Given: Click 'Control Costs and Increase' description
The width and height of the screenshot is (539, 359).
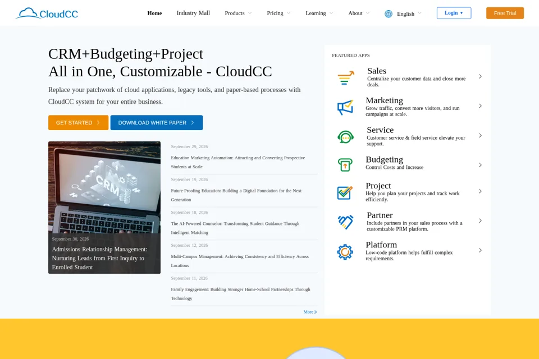Looking at the screenshot, I should coord(394,167).
